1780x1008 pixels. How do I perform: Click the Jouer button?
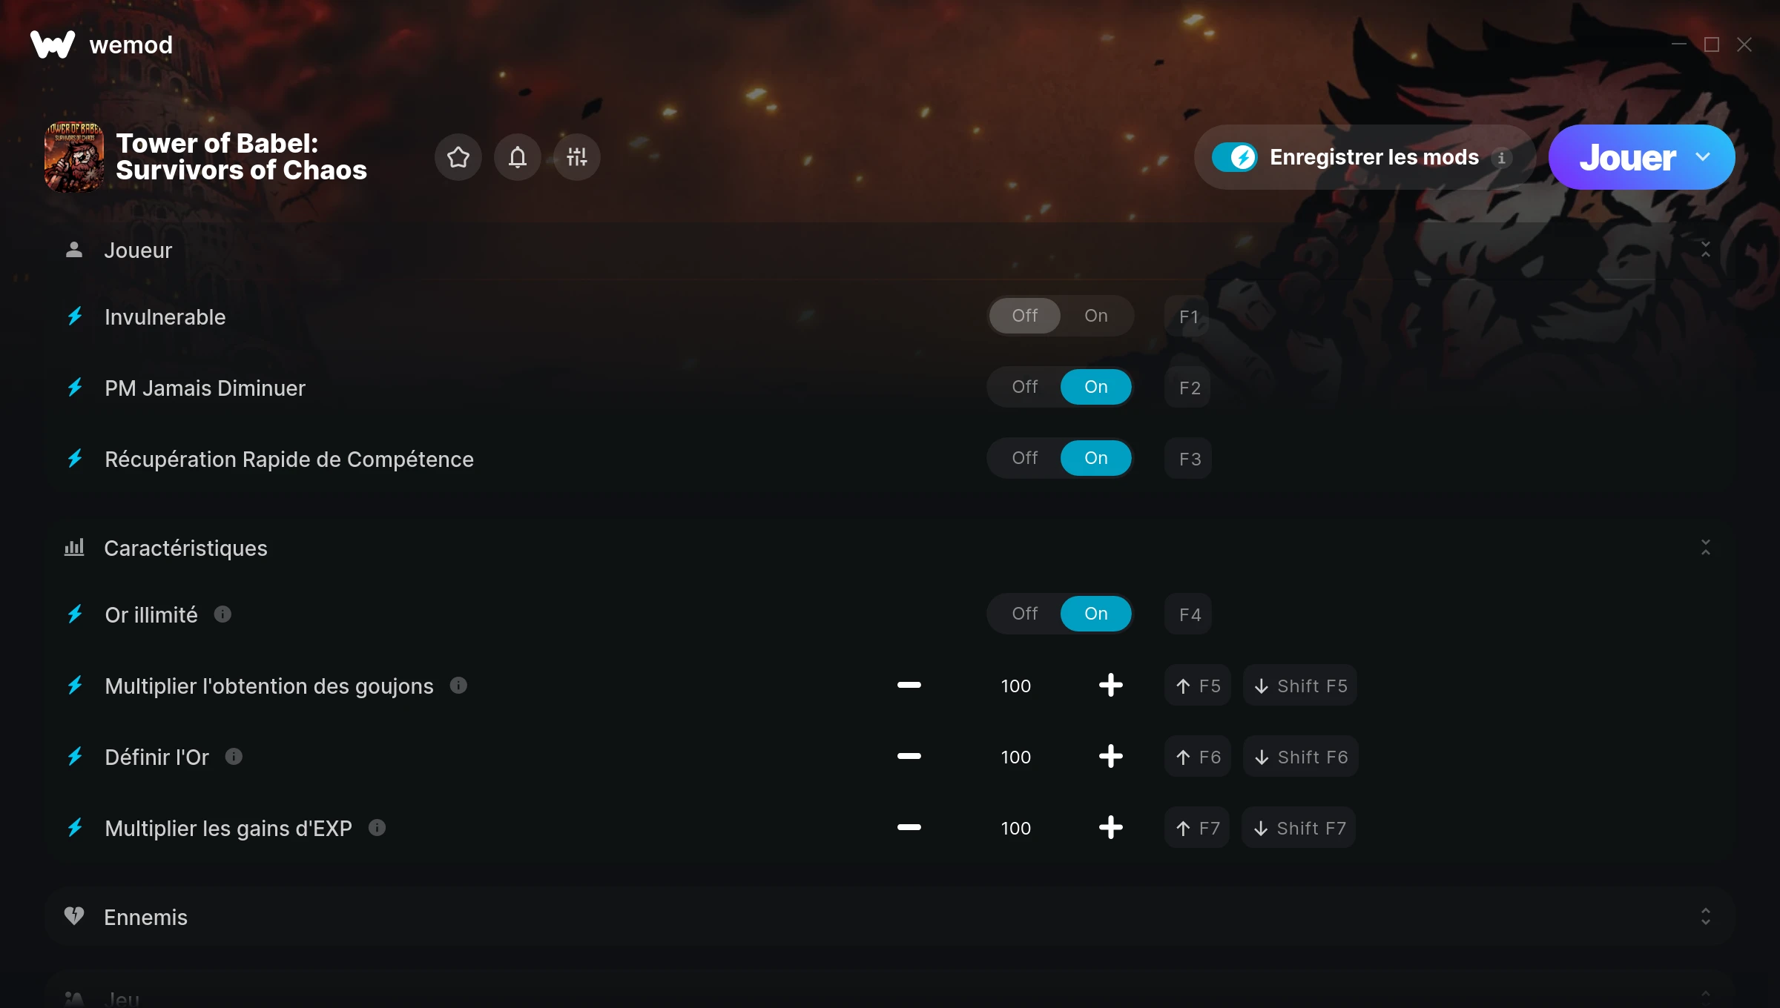[1627, 157]
